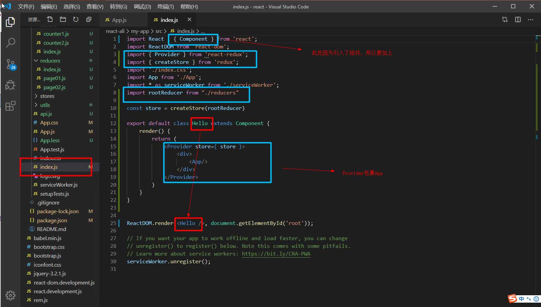Open serviceWorker.js in the explorer
The image size is (541, 307).
59,185
